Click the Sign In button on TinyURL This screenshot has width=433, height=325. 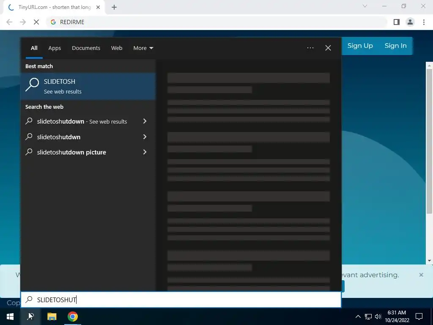[x=395, y=46]
